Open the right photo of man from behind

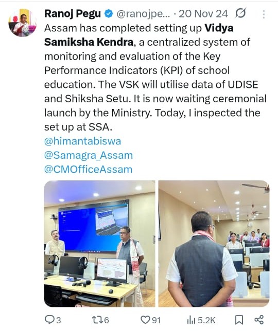[x=214, y=244]
